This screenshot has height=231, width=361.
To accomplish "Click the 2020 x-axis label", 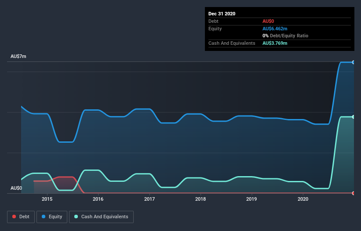I will point(303,199).
